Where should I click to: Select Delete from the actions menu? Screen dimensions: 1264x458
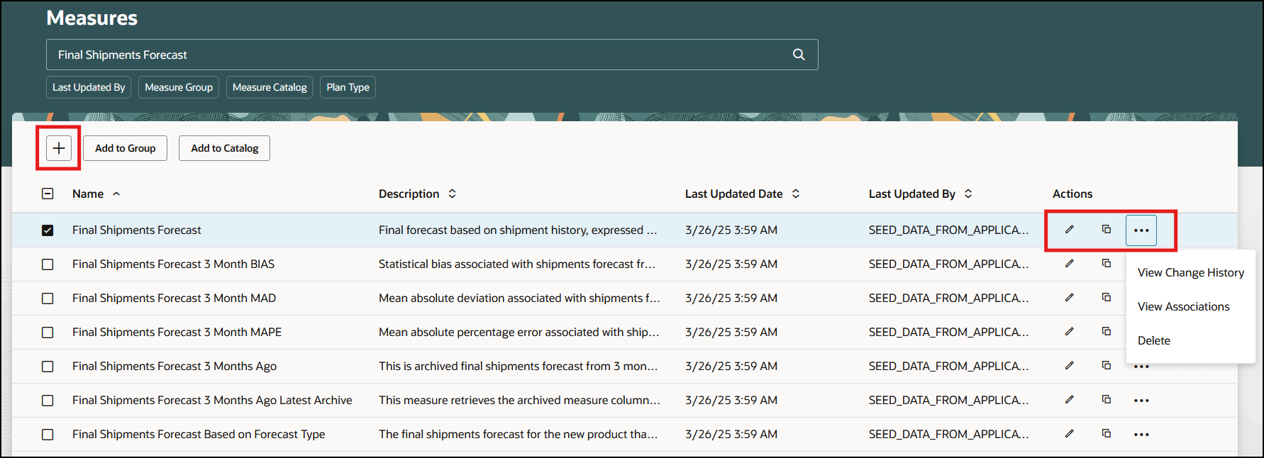(1154, 341)
